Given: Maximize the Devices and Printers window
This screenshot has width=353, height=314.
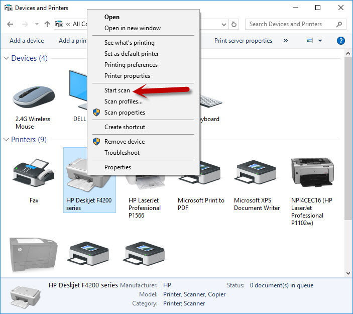Looking at the screenshot, I should click(318, 8).
